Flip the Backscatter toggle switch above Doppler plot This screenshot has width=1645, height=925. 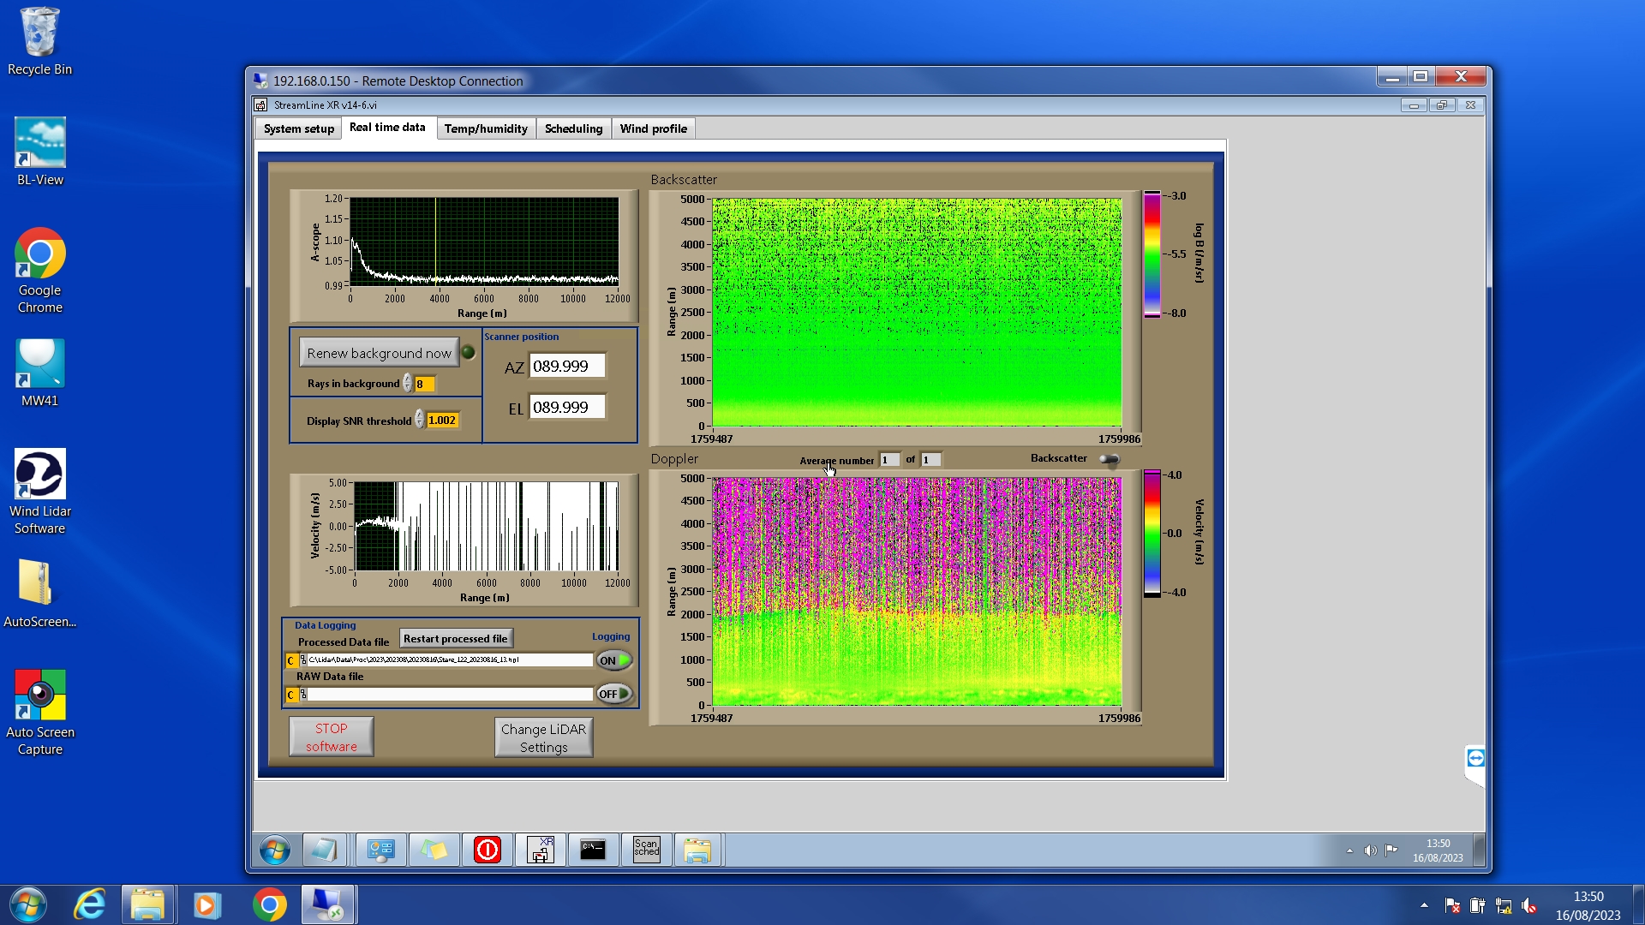point(1110,459)
